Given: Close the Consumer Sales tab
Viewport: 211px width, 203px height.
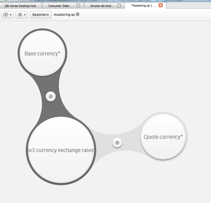Looking at the screenshot, I should [x=78, y=6].
